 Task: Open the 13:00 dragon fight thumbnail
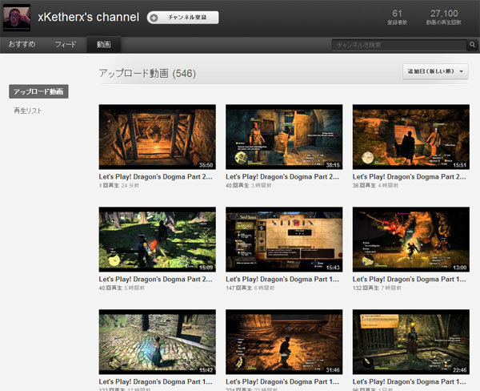click(x=411, y=240)
